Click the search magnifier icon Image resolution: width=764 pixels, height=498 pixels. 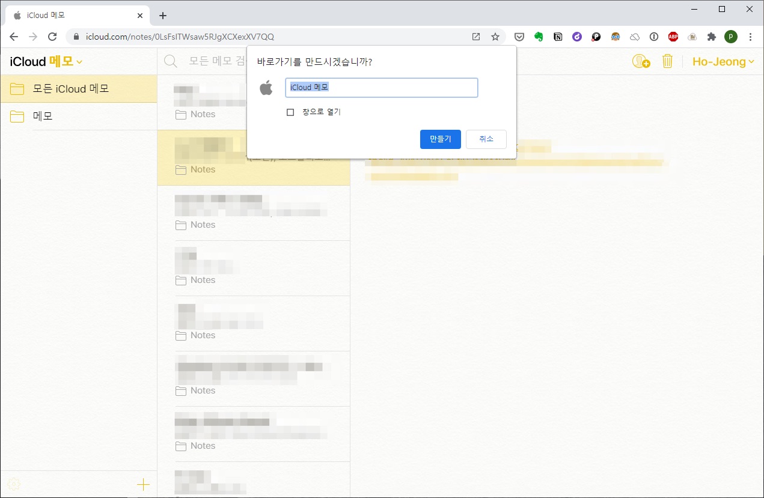click(x=171, y=61)
